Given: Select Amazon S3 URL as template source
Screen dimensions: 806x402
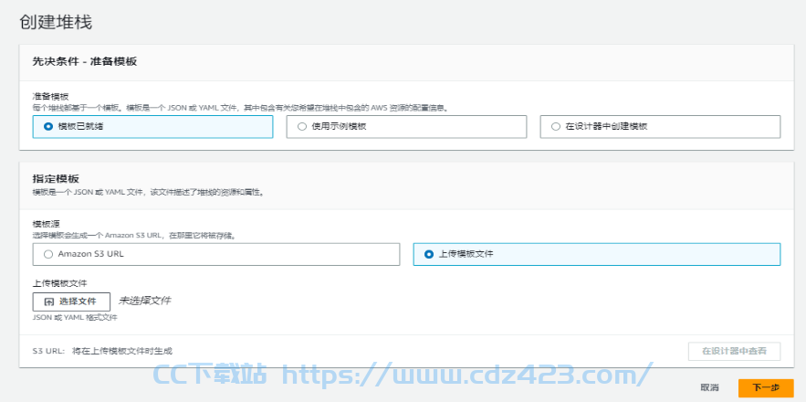Looking at the screenshot, I should pyautogui.click(x=216, y=254).
